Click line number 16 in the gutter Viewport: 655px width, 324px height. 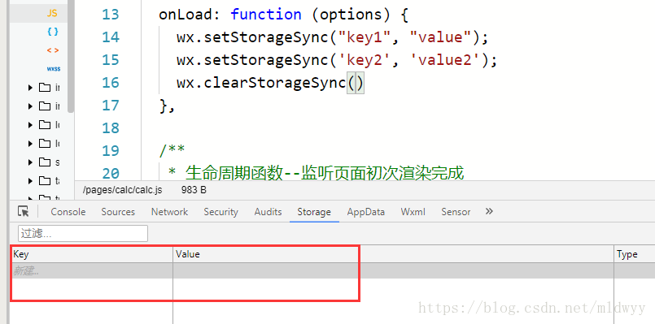(111, 83)
